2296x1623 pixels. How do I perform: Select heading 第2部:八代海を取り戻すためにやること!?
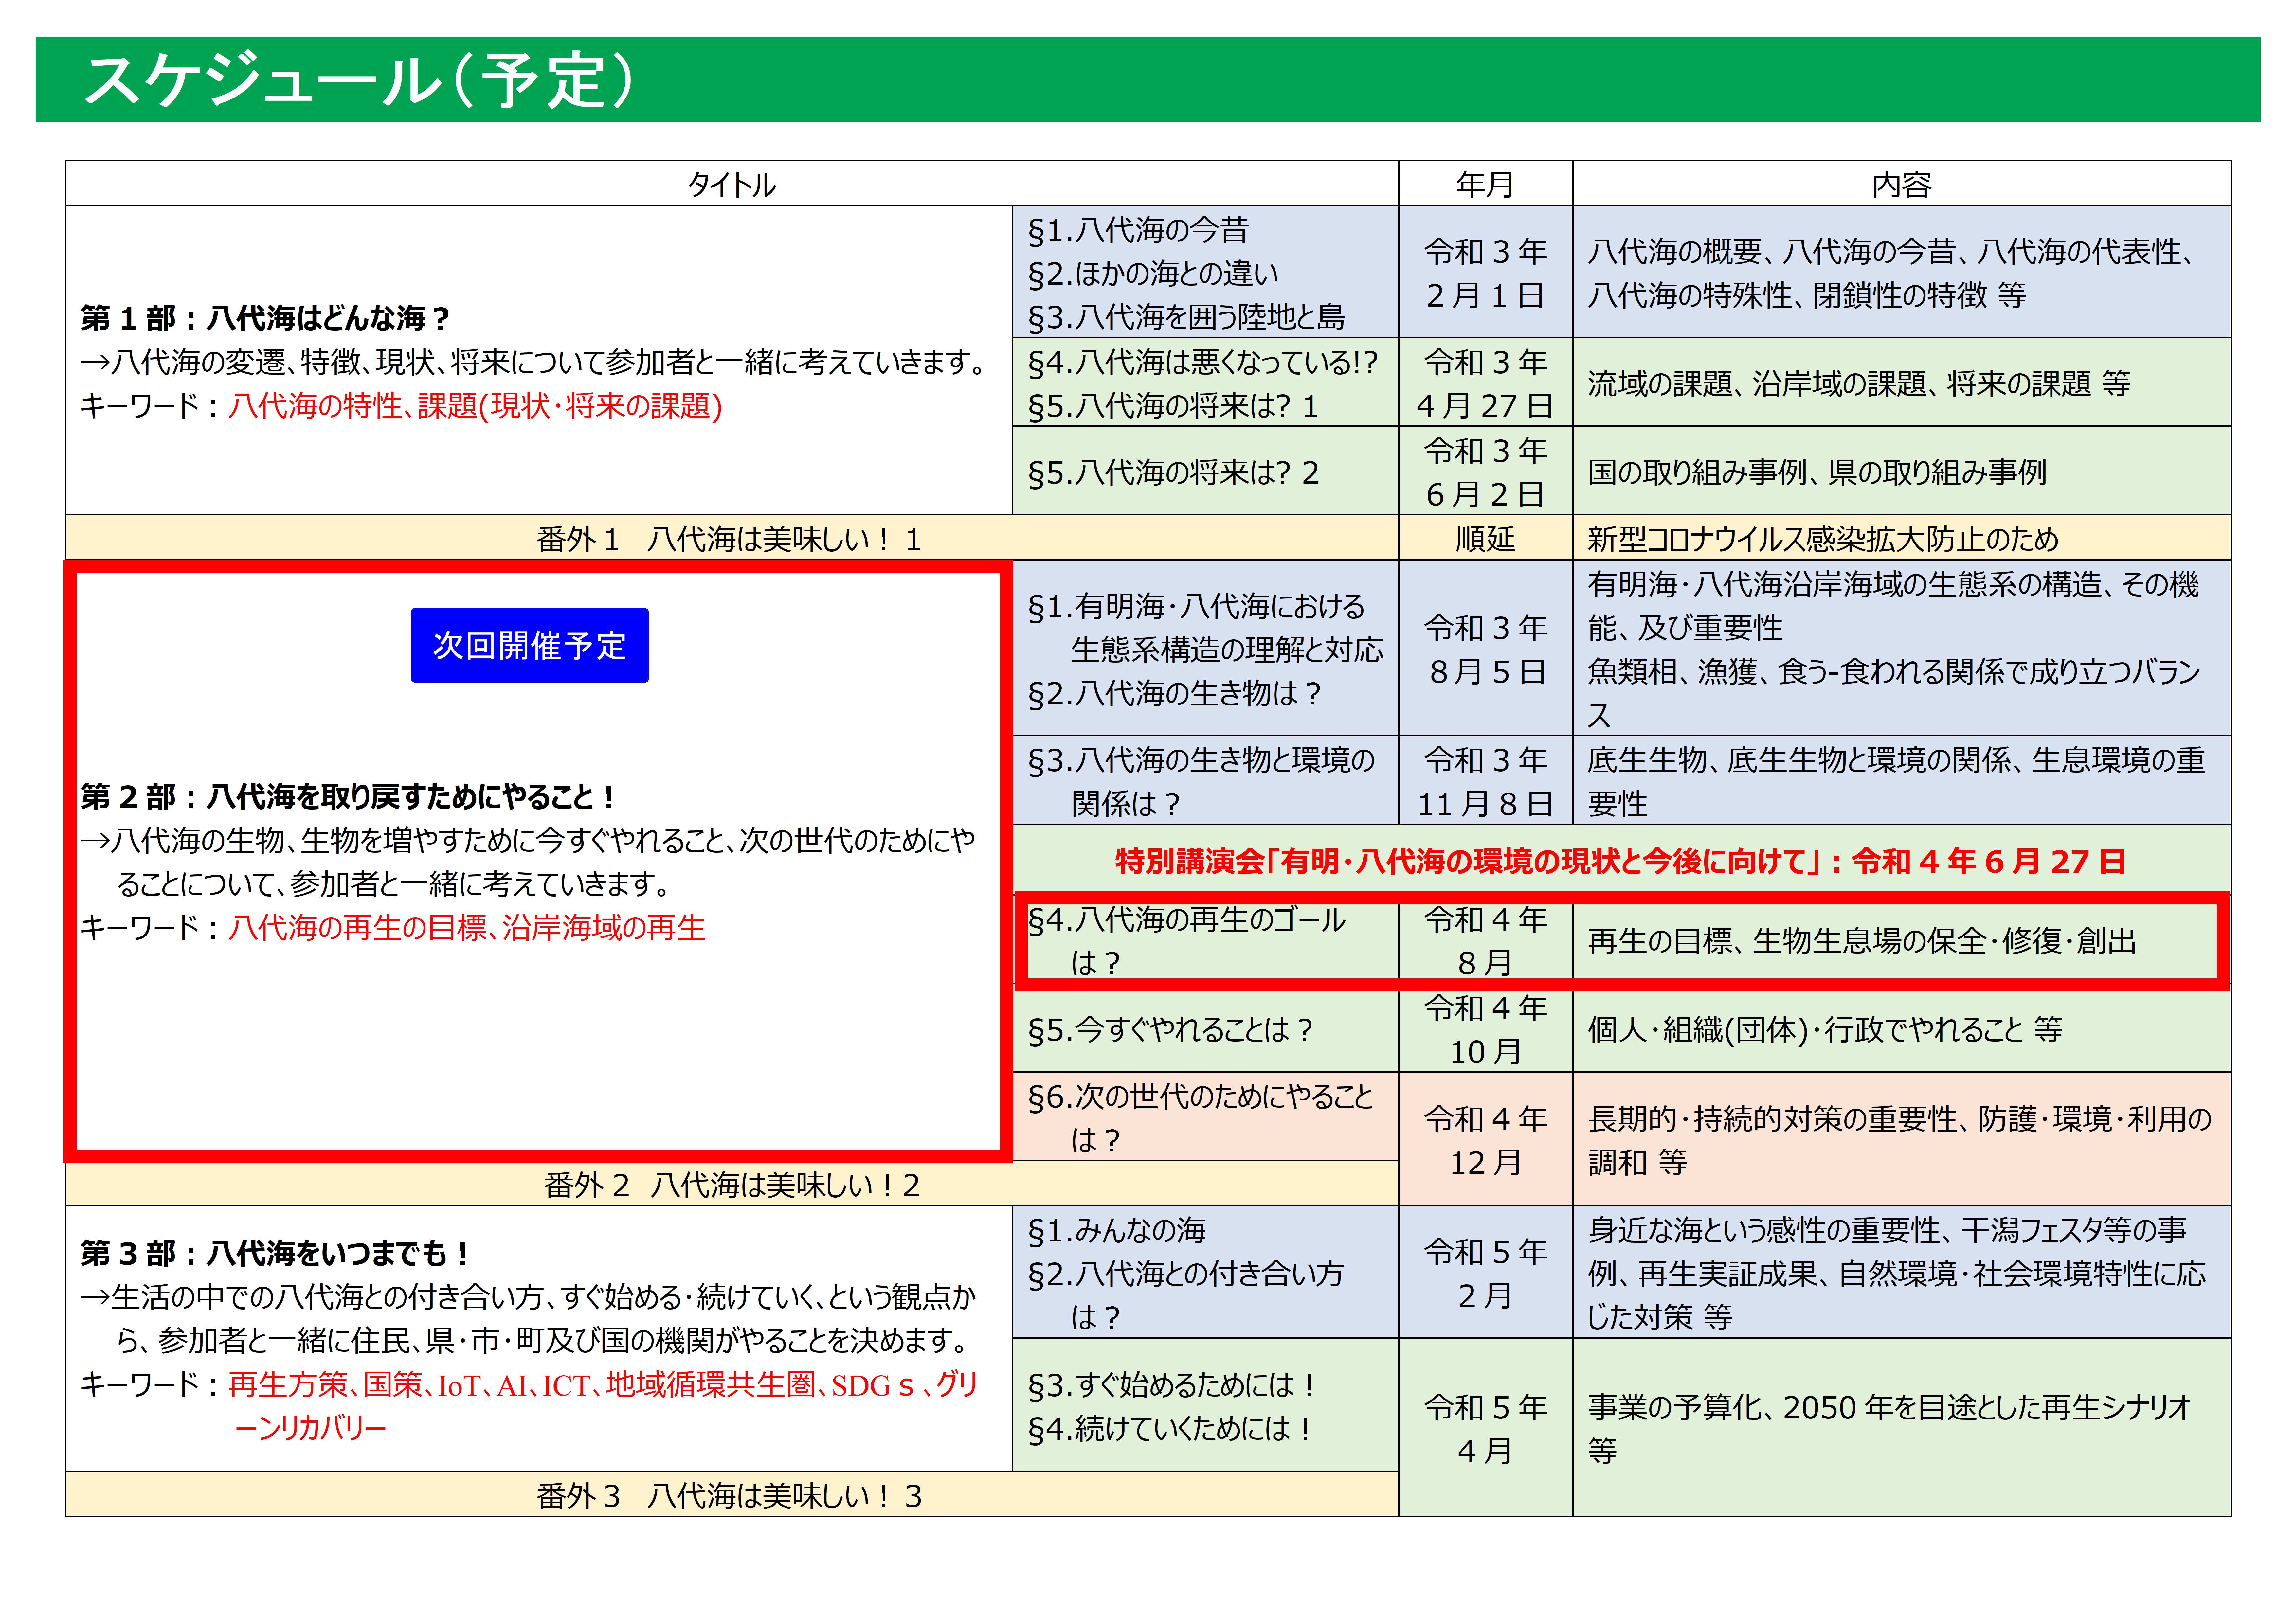pyautogui.click(x=348, y=797)
